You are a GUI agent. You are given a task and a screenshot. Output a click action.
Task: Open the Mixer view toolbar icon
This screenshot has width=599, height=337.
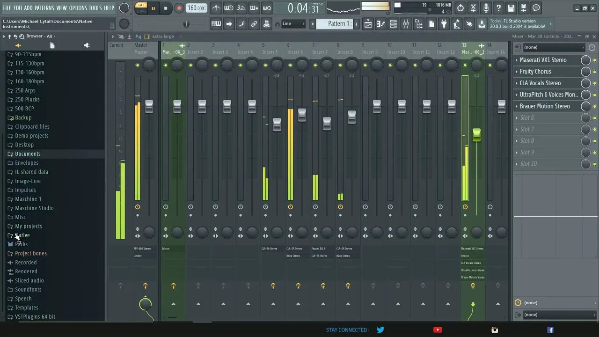click(x=406, y=24)
